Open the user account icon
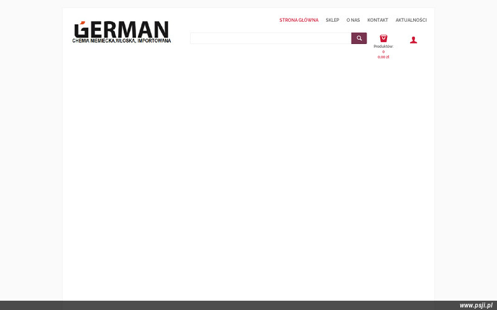The height and width of the screenshot is (310, 497). pos(413,40)
